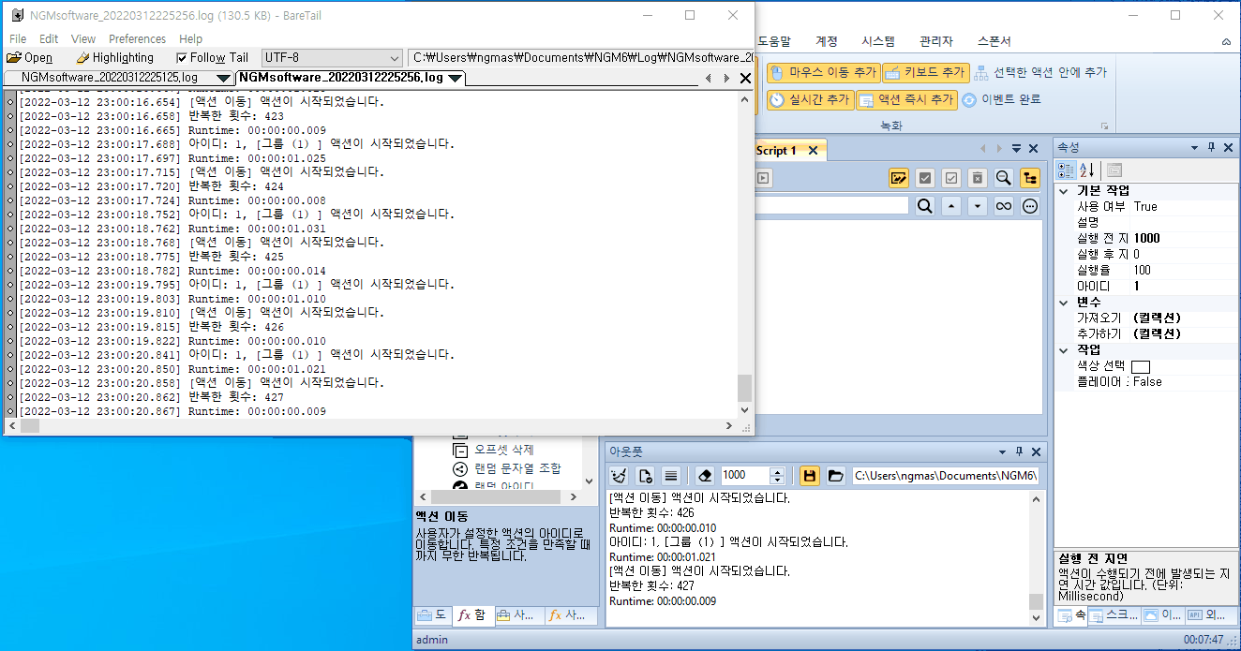Open the View menu in BareTail
The height and width of the screenshot is (651, 1241).
tap(83, 39)
